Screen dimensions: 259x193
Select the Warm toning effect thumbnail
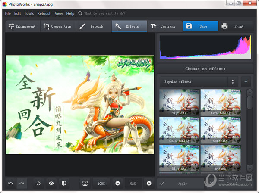pos(221,103)
